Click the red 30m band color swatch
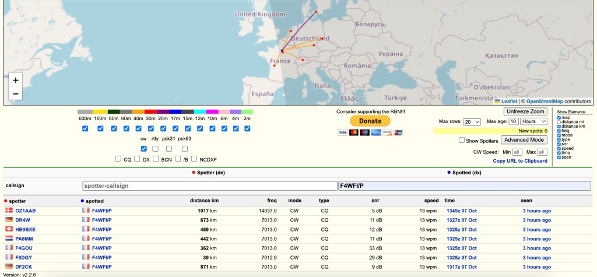The height and width of the screenshot is (277, 597). point(150,111)
